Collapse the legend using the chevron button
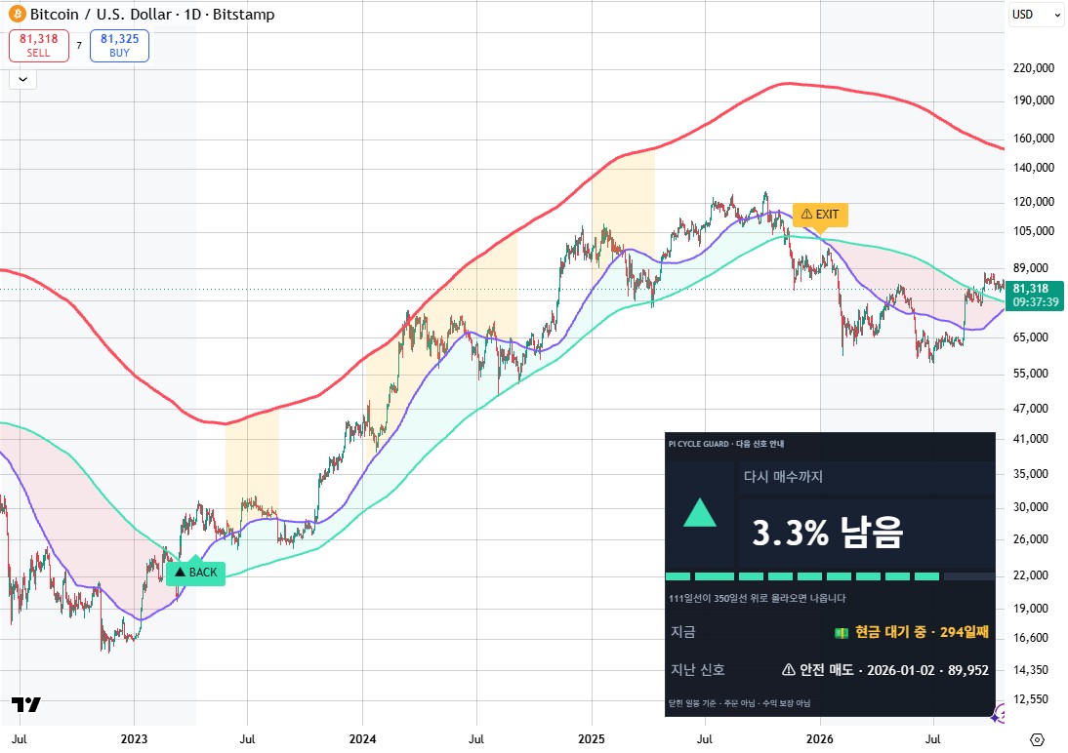 point(22,79)
